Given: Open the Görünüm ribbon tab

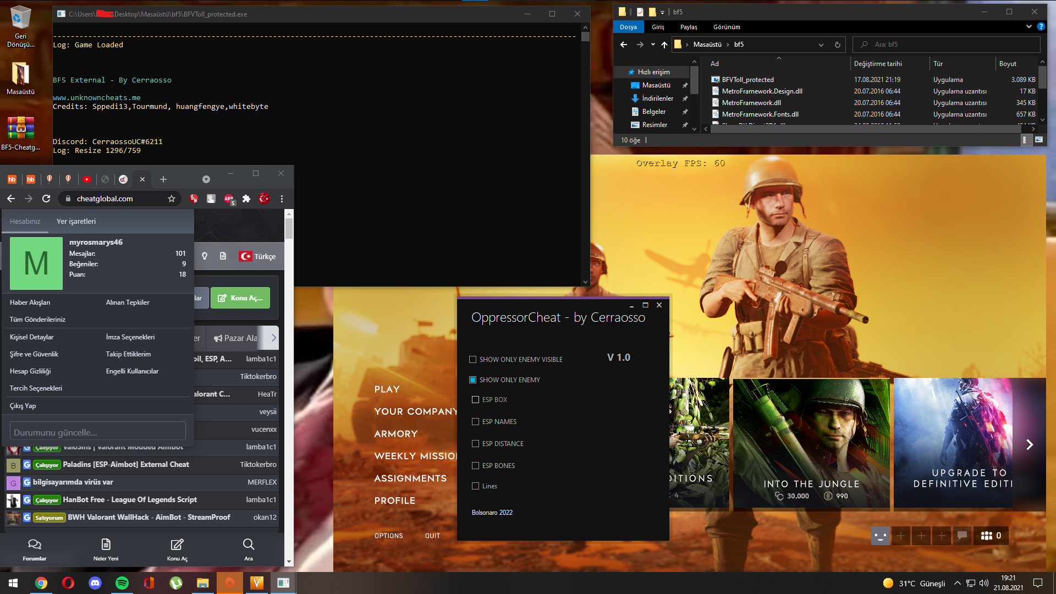Looking at the screenshot, I should tap(727, 26).
